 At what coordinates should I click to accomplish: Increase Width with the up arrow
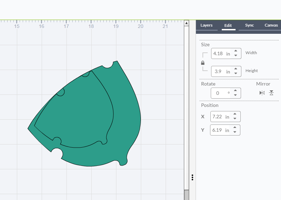[x=236, y=51]
